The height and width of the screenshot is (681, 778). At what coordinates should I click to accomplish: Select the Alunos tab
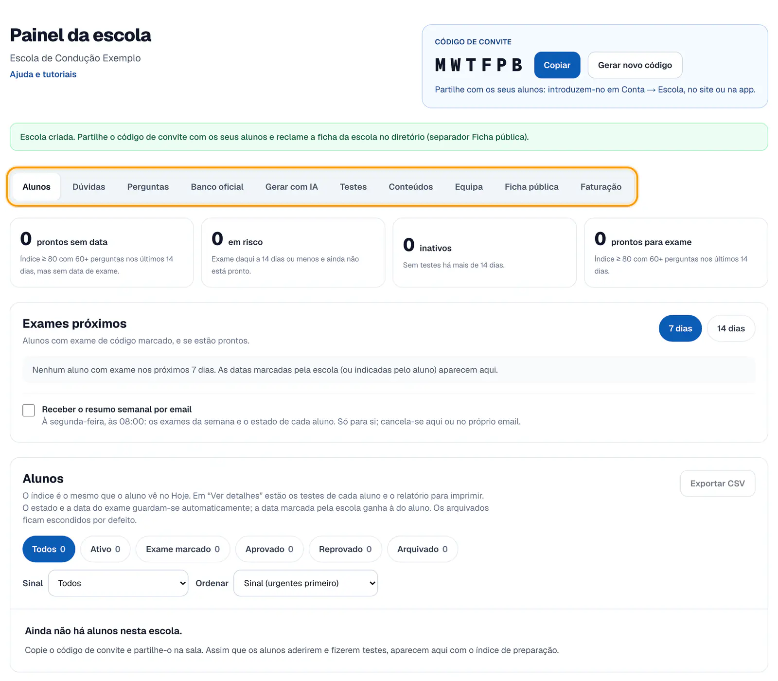[x=36, y=187]
